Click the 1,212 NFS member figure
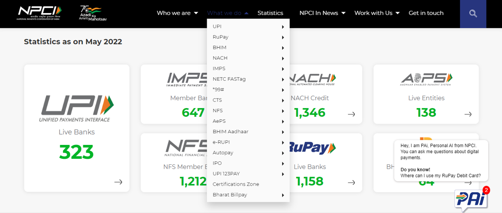This screenshot has width=502, height=213. (193, 182)
